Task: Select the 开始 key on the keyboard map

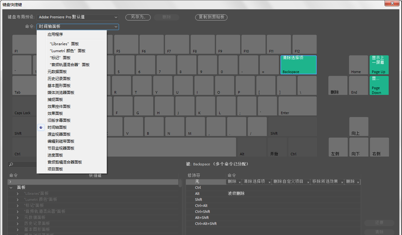Action: (277, 147)
